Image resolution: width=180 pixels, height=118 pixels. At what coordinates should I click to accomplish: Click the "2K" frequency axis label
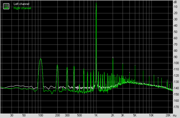click(113, 115)
